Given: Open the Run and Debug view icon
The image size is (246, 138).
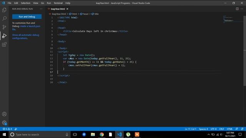Looking at the screenshot, I should 4,36.
